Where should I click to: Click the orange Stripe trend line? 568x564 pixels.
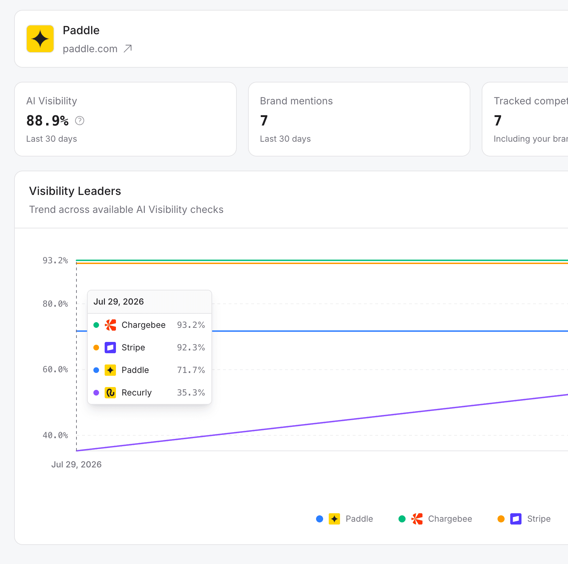tap(322, 263)
